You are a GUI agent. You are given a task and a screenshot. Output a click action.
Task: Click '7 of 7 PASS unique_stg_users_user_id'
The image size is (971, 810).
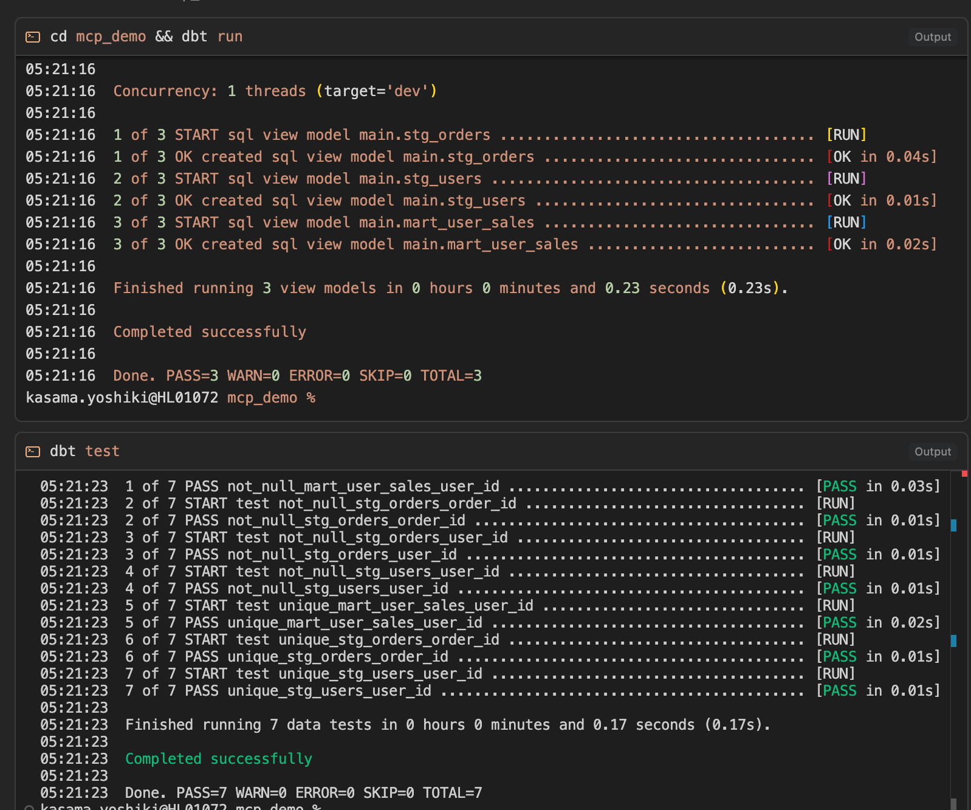[278, 691]
